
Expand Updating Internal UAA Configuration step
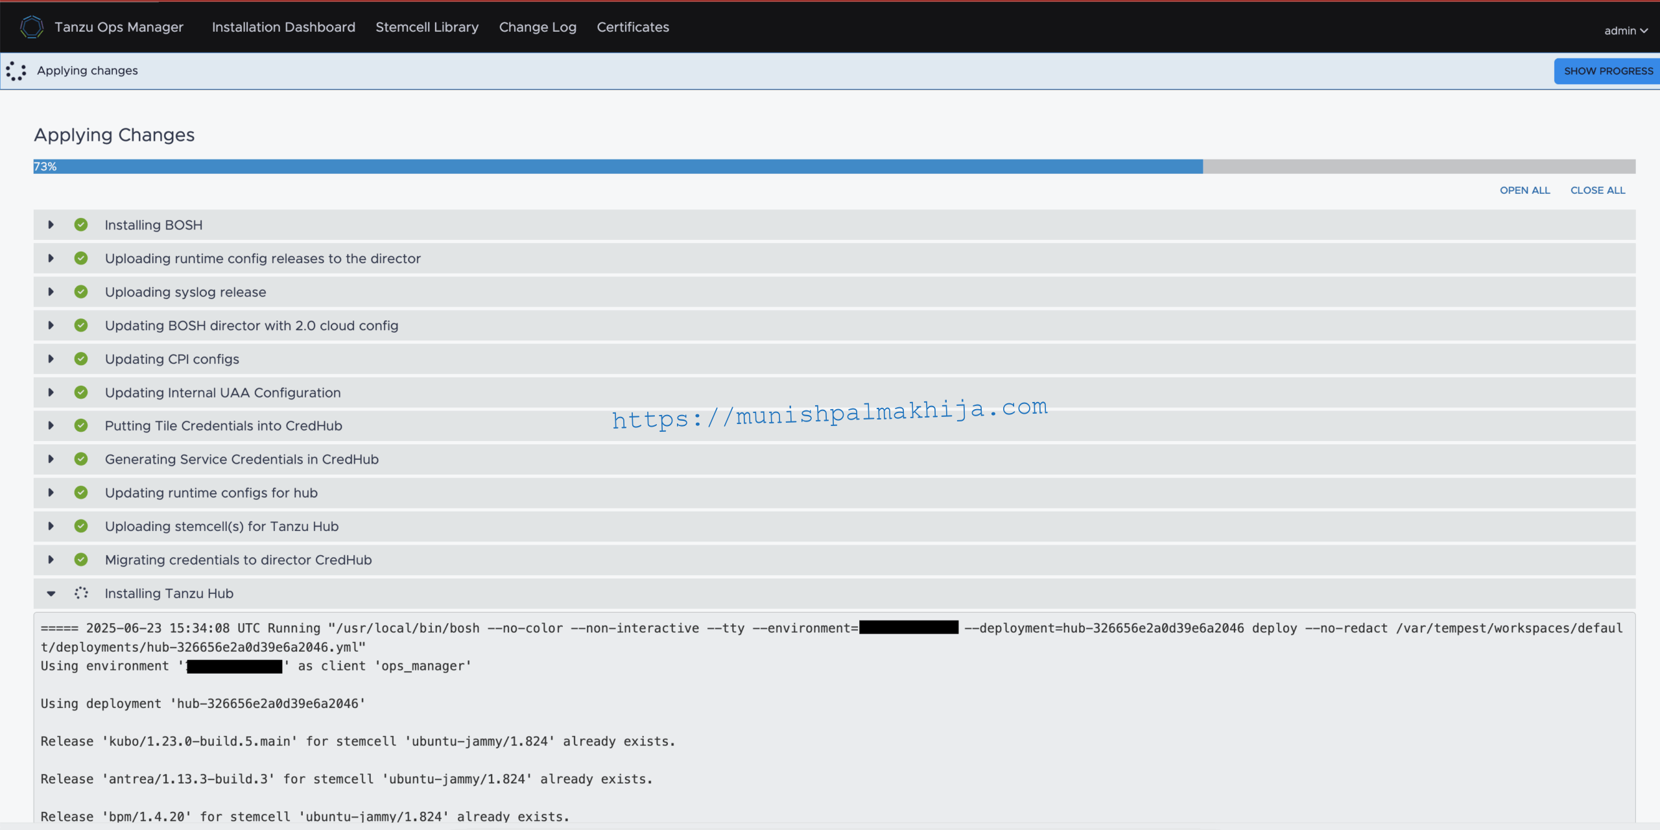pos(51,392)
